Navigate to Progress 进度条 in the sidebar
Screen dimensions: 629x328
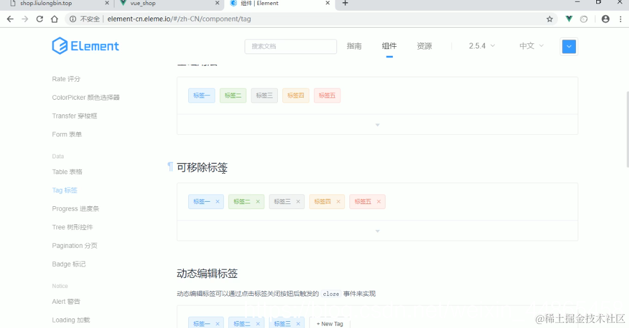click(75, 209)
